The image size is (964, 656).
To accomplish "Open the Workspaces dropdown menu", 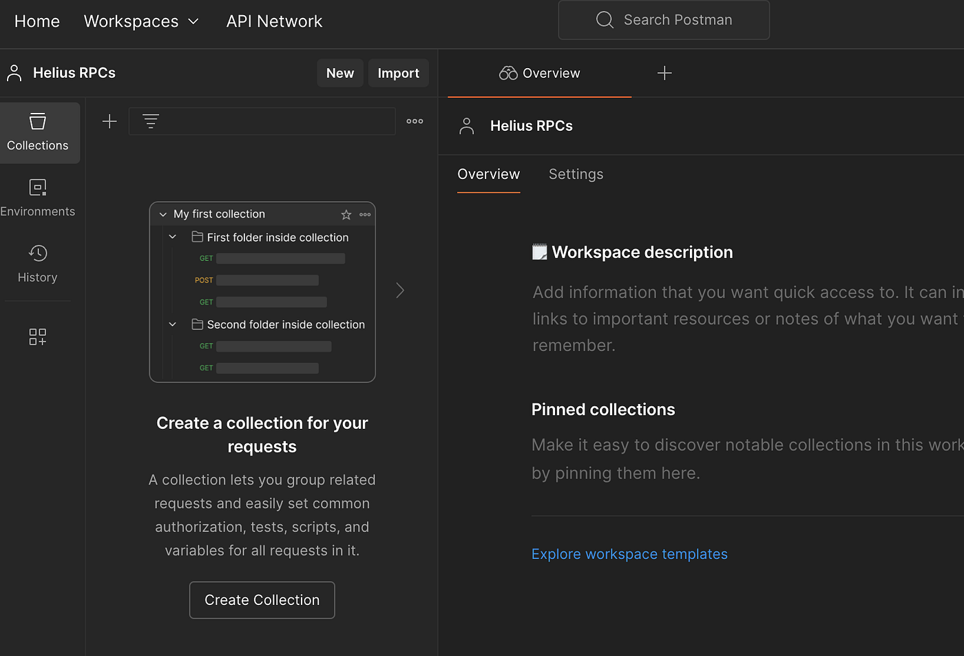I will [x=141, y=21].
